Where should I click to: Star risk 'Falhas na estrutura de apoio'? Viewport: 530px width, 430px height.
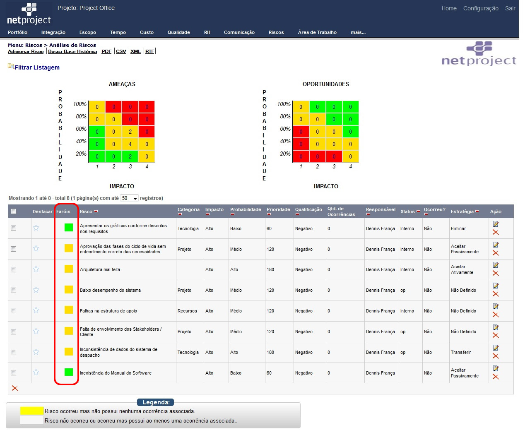point(36,310)
